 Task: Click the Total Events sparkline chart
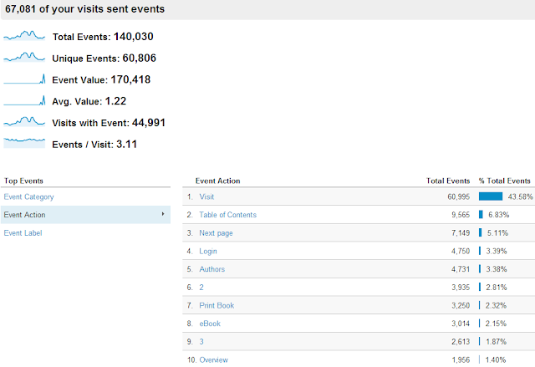pos(24,37)
